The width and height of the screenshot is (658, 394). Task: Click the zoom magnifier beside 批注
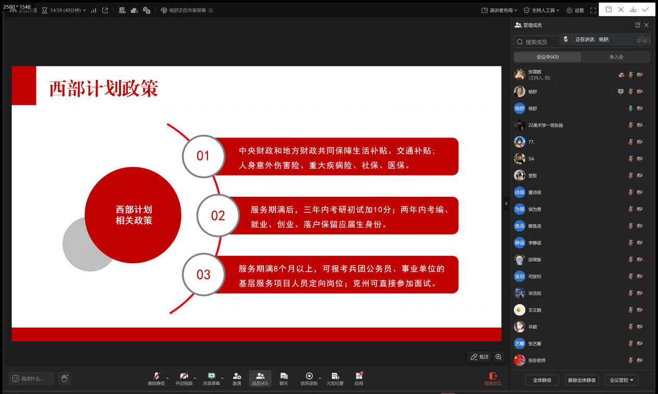pos(499,357)
